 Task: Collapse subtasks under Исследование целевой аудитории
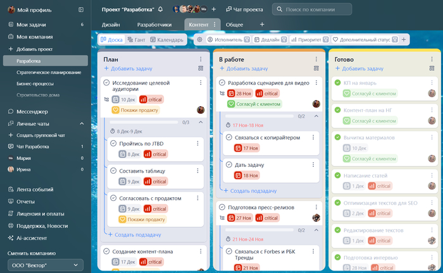(201, 122)
